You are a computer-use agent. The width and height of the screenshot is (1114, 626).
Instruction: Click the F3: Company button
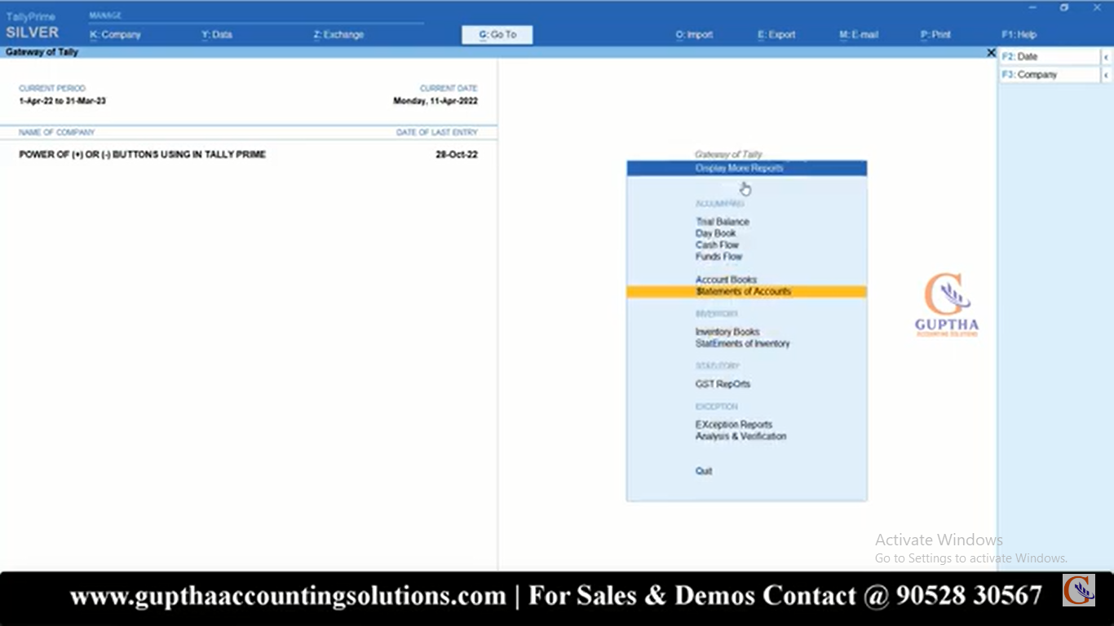(1050, 75)
